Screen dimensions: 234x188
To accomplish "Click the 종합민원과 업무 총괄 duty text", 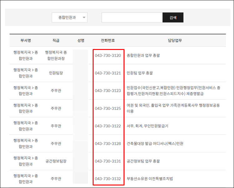I will point(143,56).
